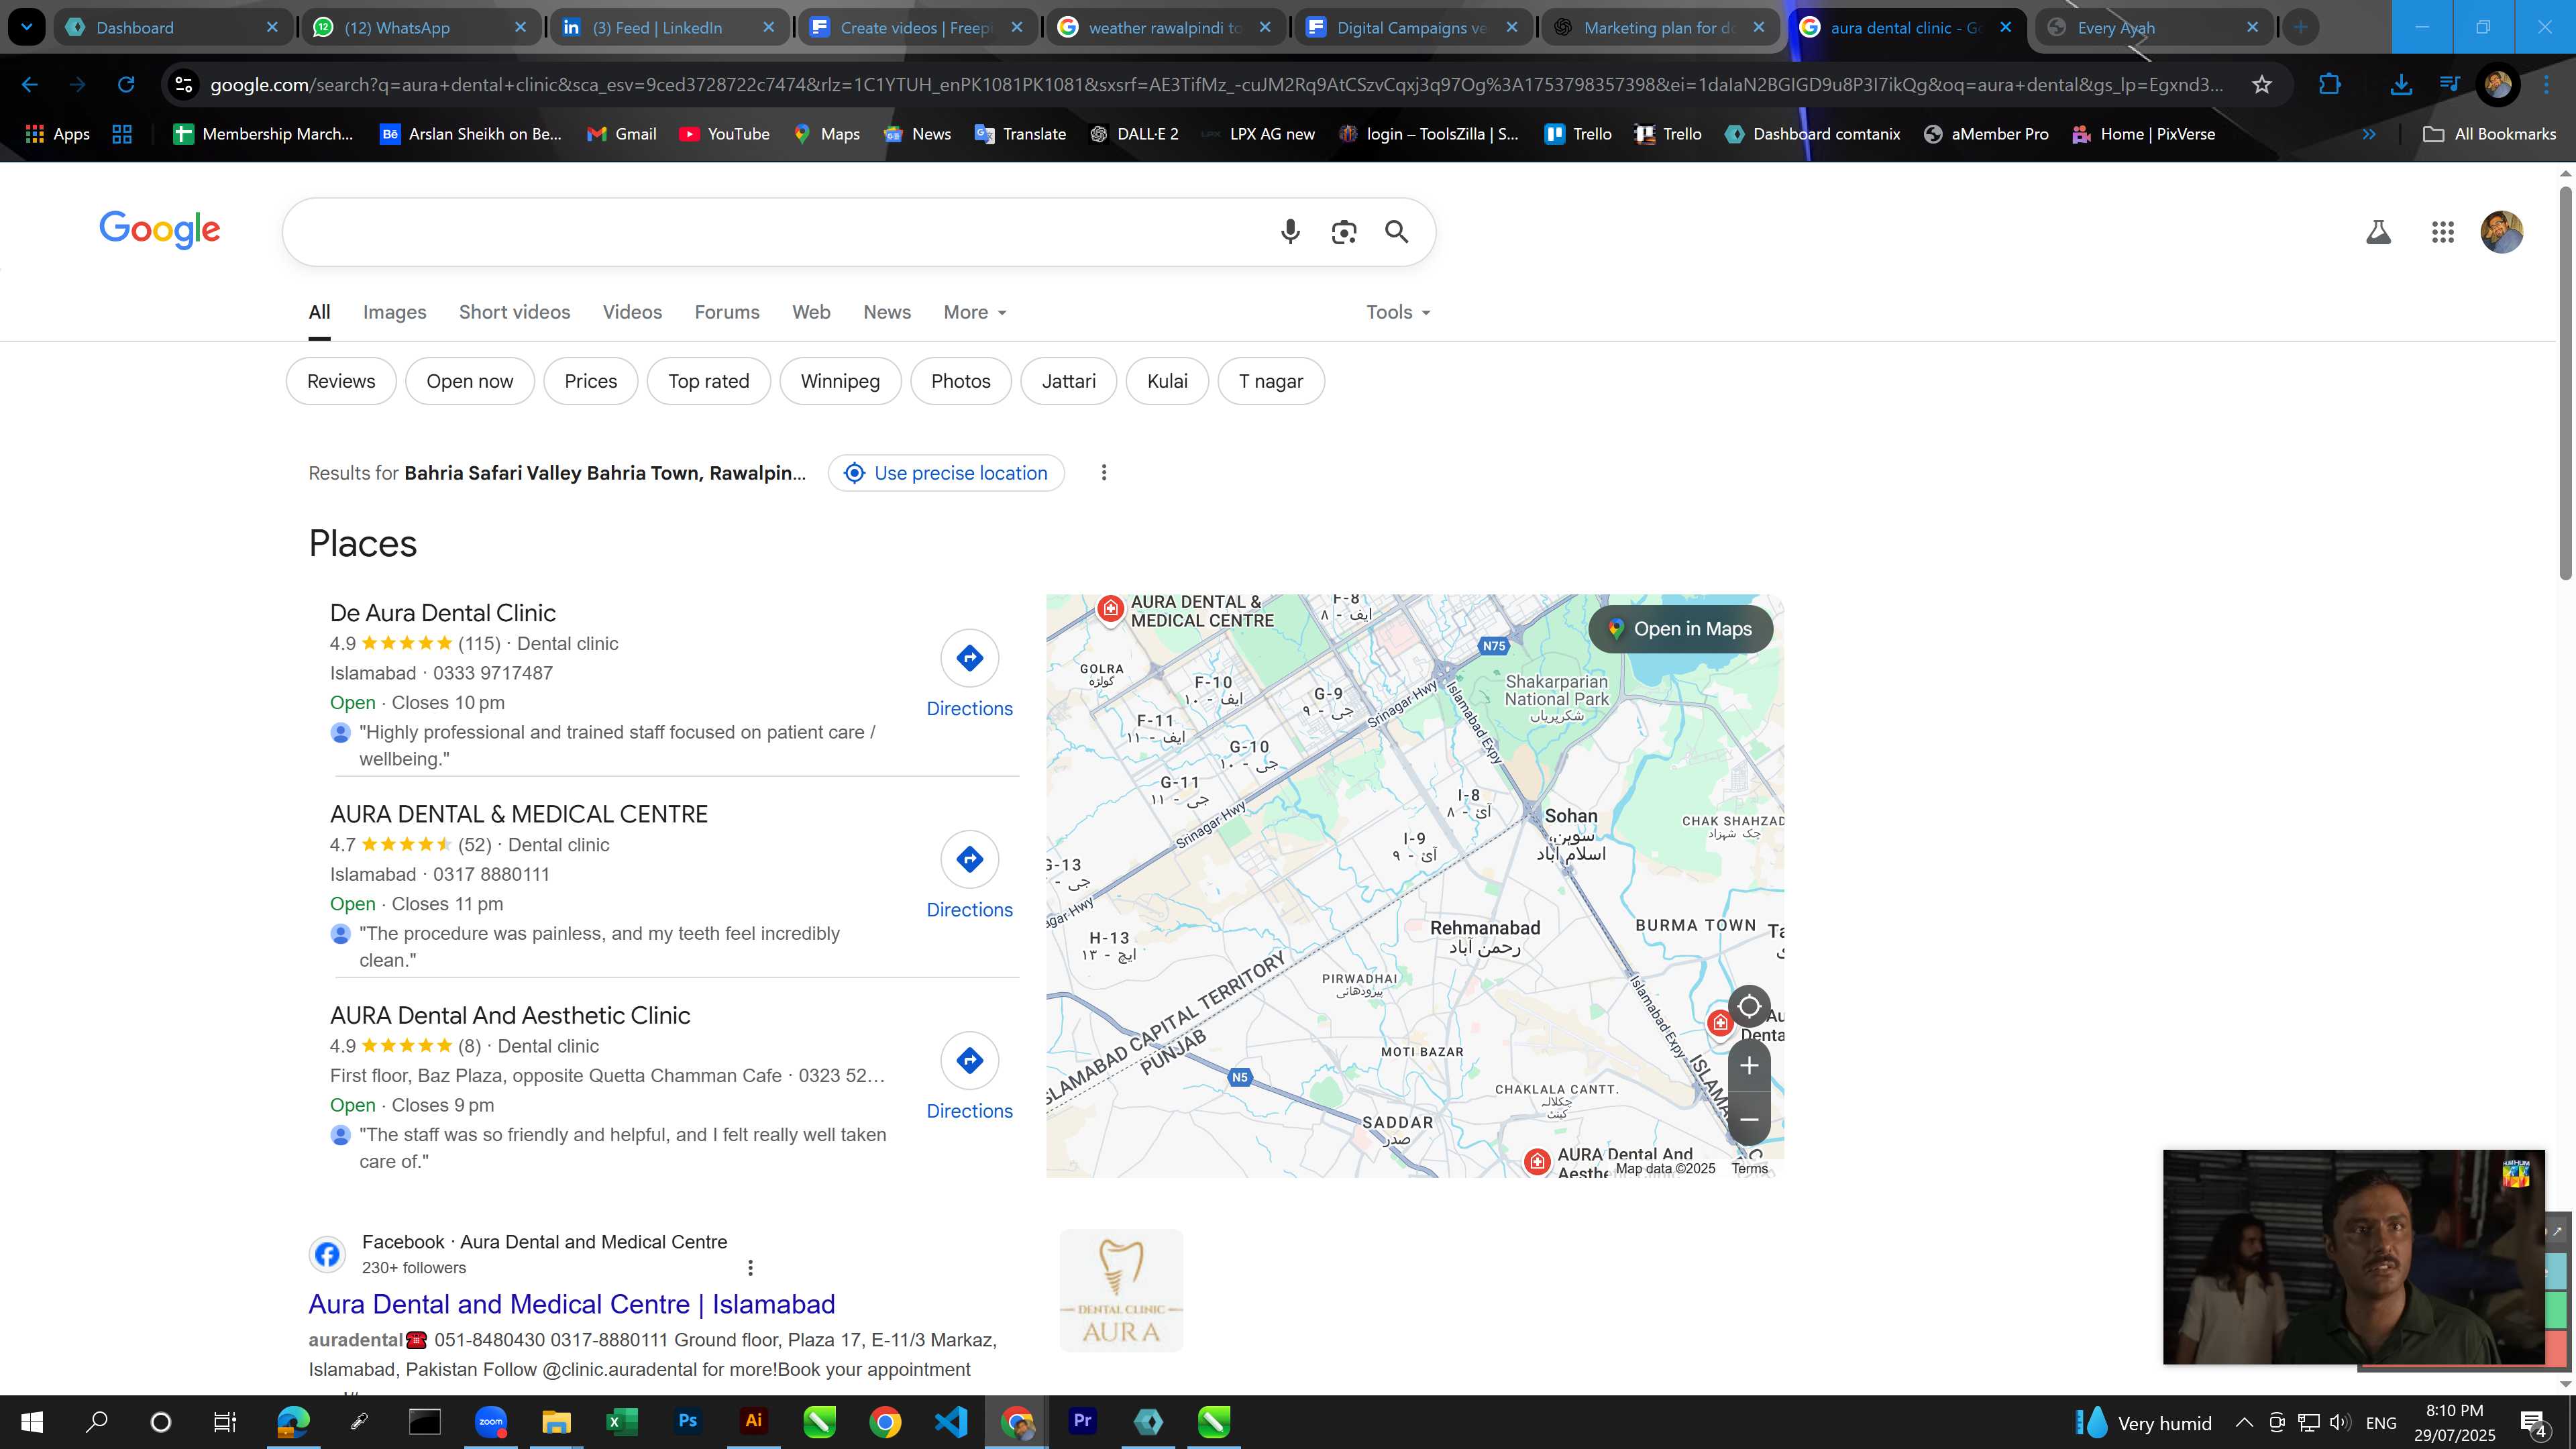The width and height of the screenshot is (2576, 1449).
Task: Click the Google logo
Action: click(159, 230)
